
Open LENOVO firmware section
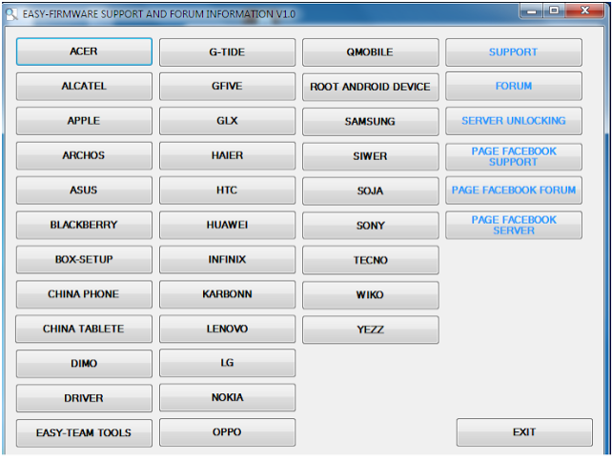coord(227,329)
